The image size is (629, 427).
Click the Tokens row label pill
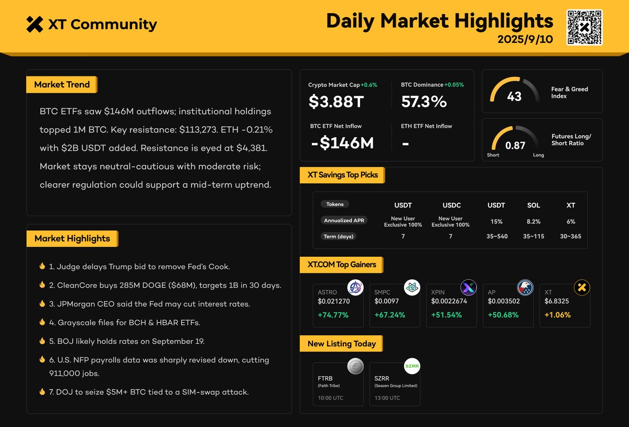335,204
